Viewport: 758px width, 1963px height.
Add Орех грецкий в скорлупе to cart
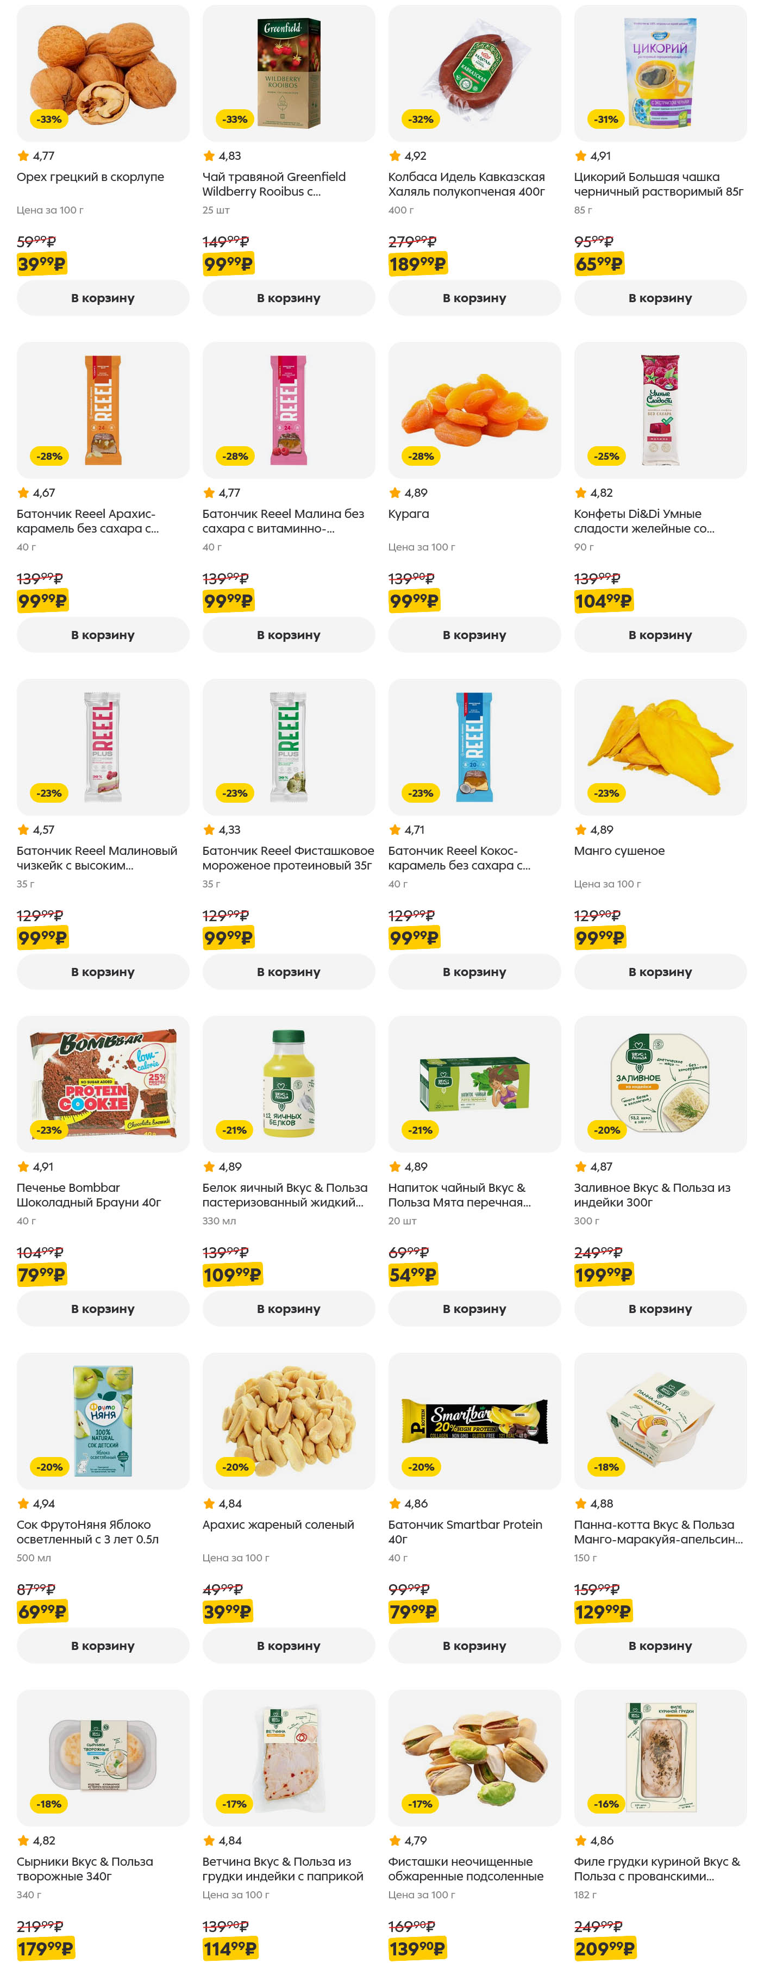coord(103,298)
